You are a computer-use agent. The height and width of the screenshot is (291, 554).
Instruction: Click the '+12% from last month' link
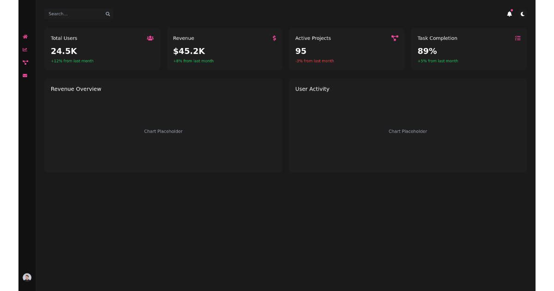coord(72,61)
